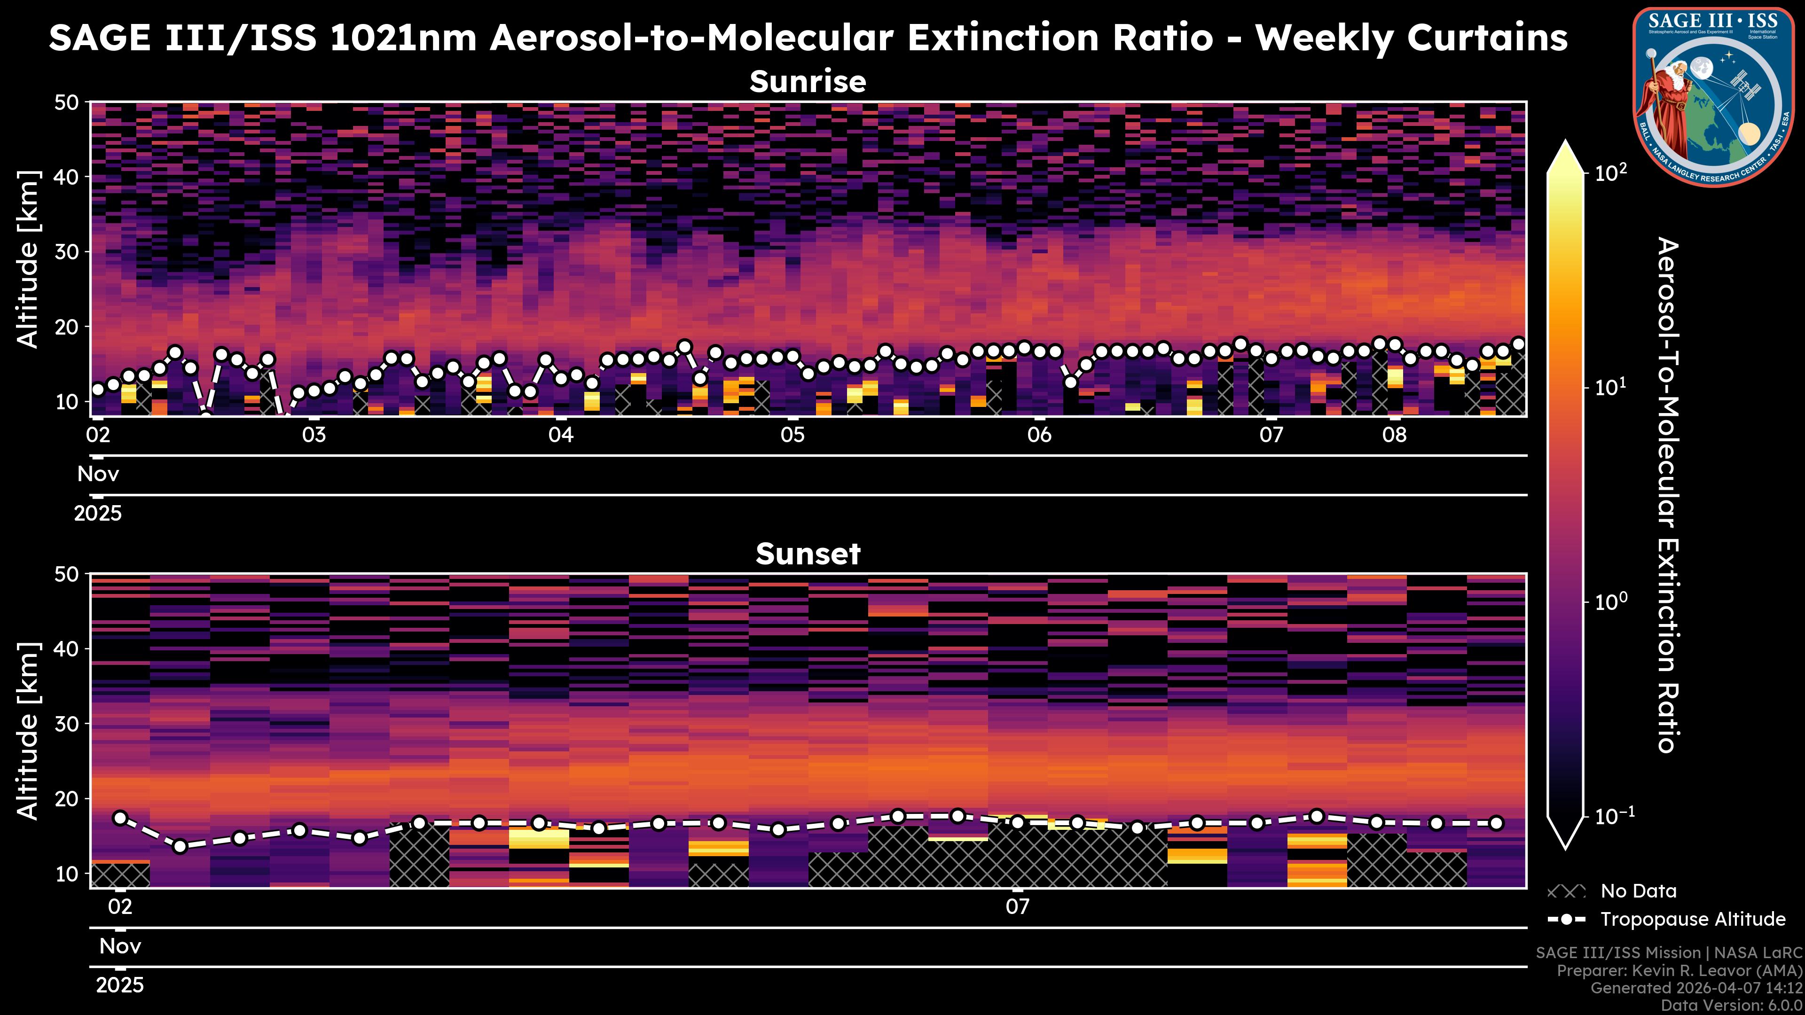Click the last Sunset tropopause marker

coord(1496,823)
